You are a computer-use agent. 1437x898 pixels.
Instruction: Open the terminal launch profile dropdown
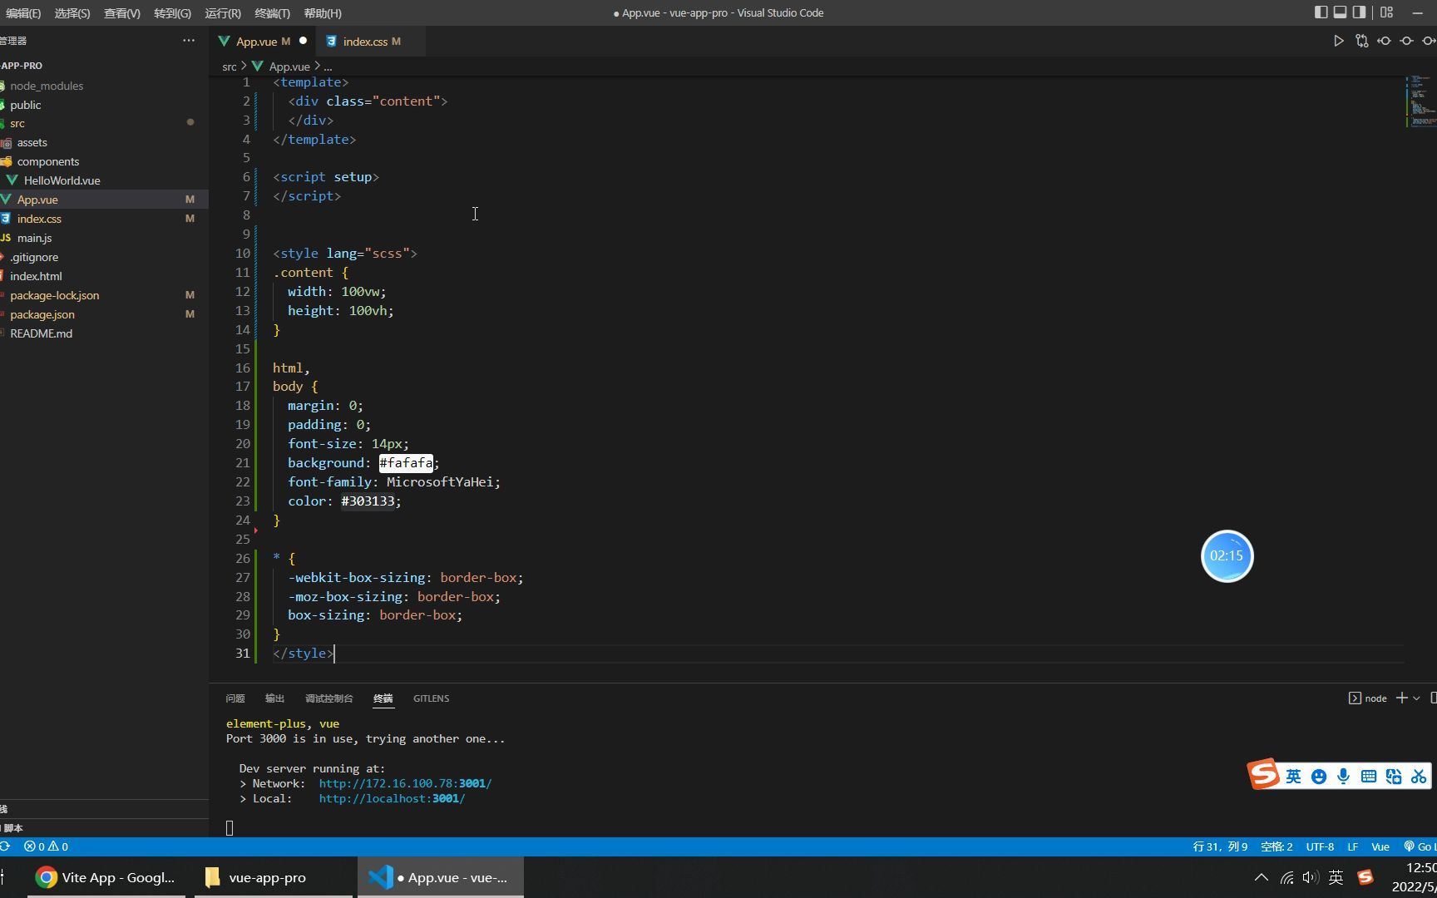[1416, 698]
